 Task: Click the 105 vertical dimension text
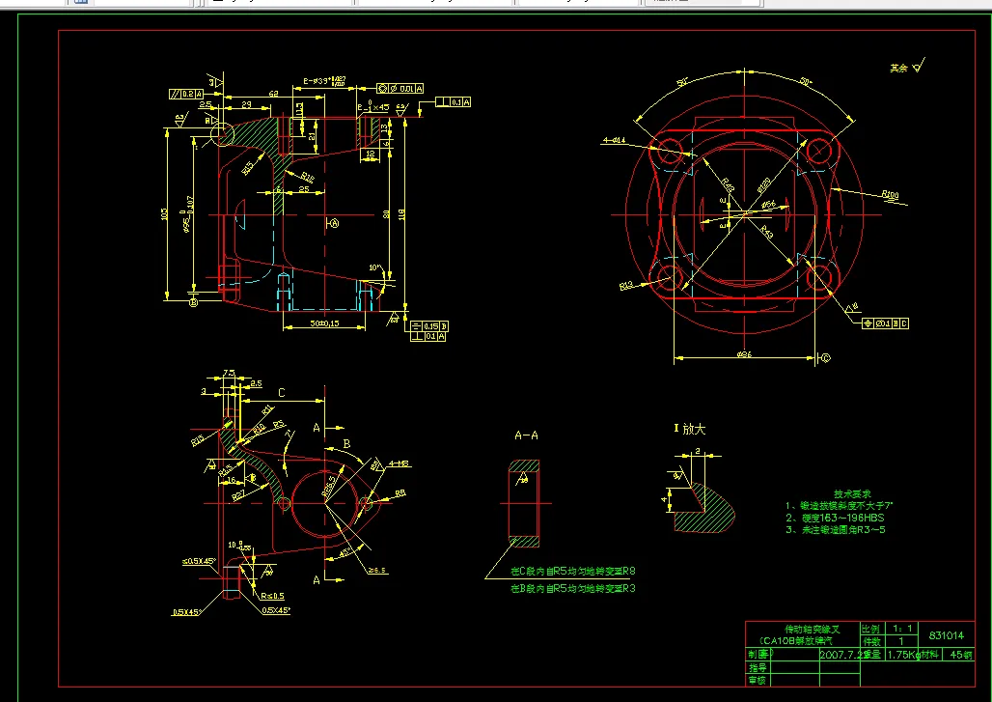(164, 212)
